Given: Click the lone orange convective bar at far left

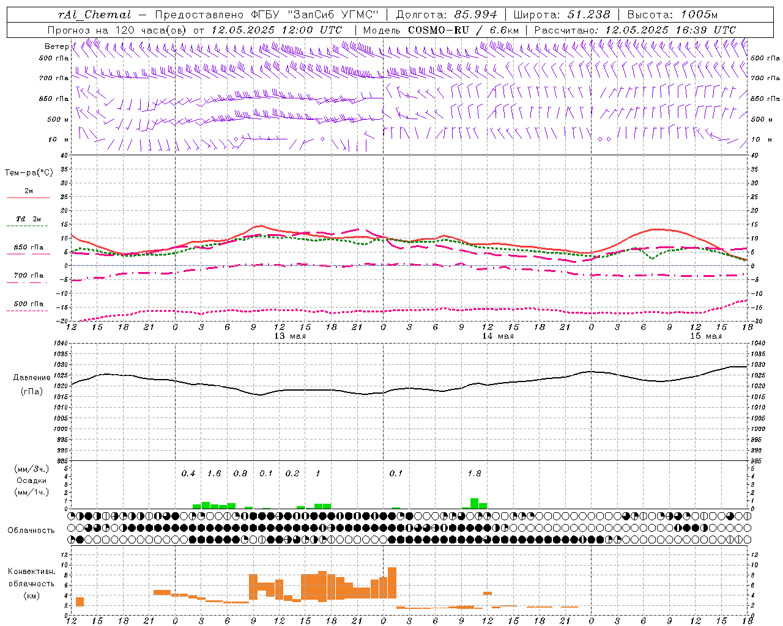Looking at the screenshot, I should click(x=80, y=602).
